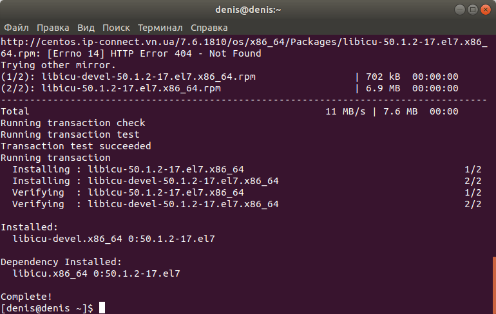Click the 'Dependency Installed:' heading
496x314 pixels.
pyautogui.click(x=61, y=262)
